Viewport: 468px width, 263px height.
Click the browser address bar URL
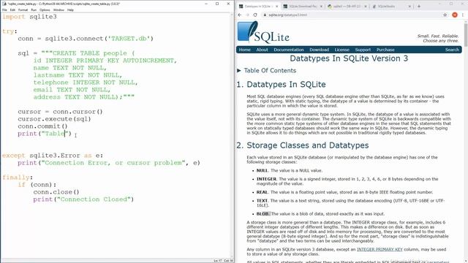pos(287,15)
